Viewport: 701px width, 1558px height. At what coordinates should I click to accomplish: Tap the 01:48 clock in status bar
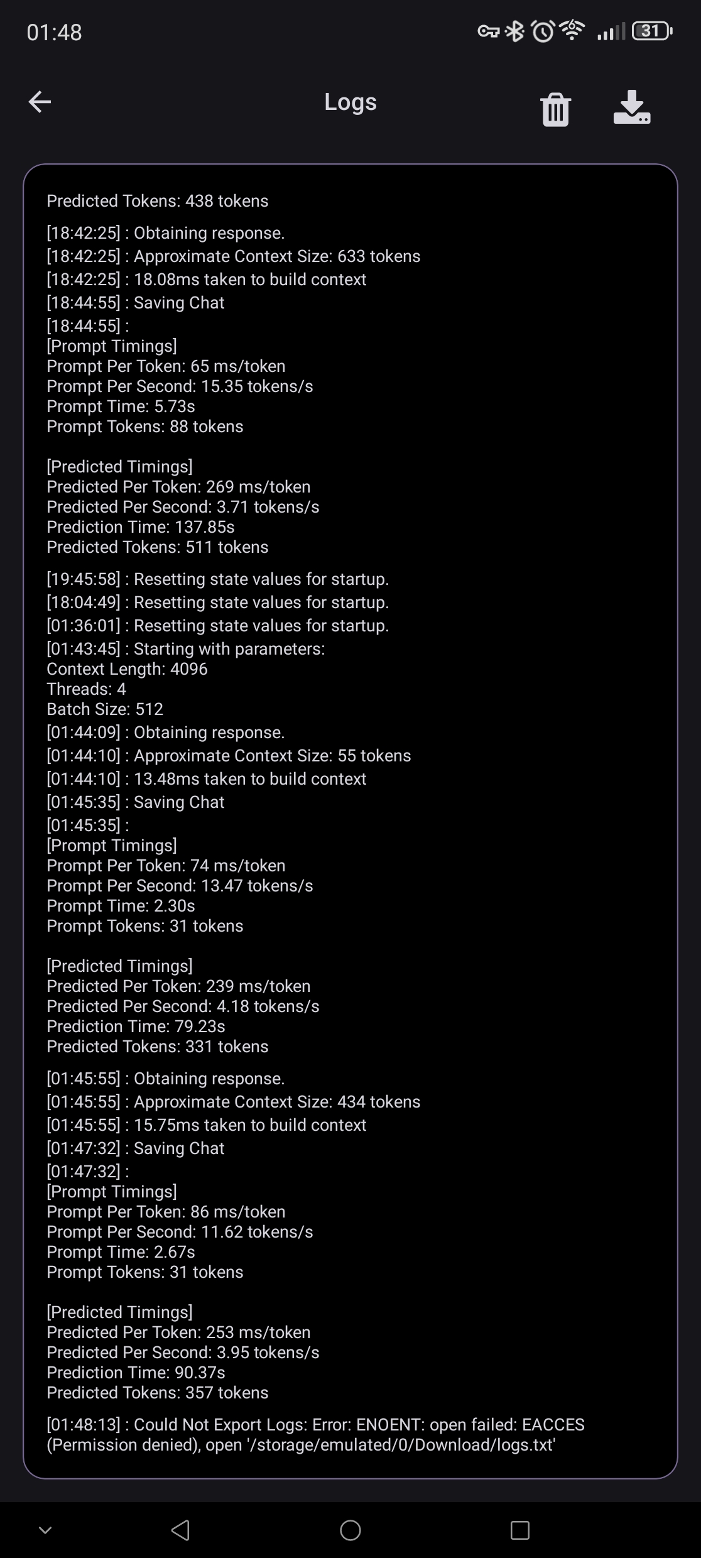(x=55, y=32)
